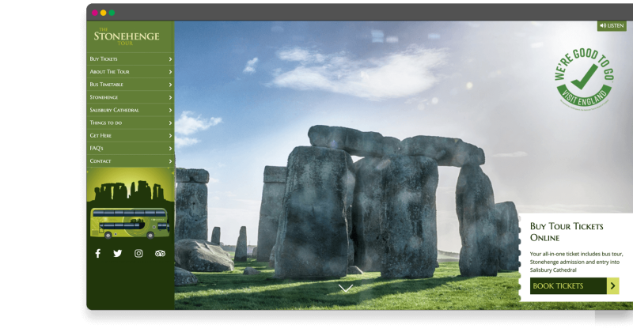
Task: Expand the About The Tour chevron
Action: pyautogui.click(x=170, y=72)
